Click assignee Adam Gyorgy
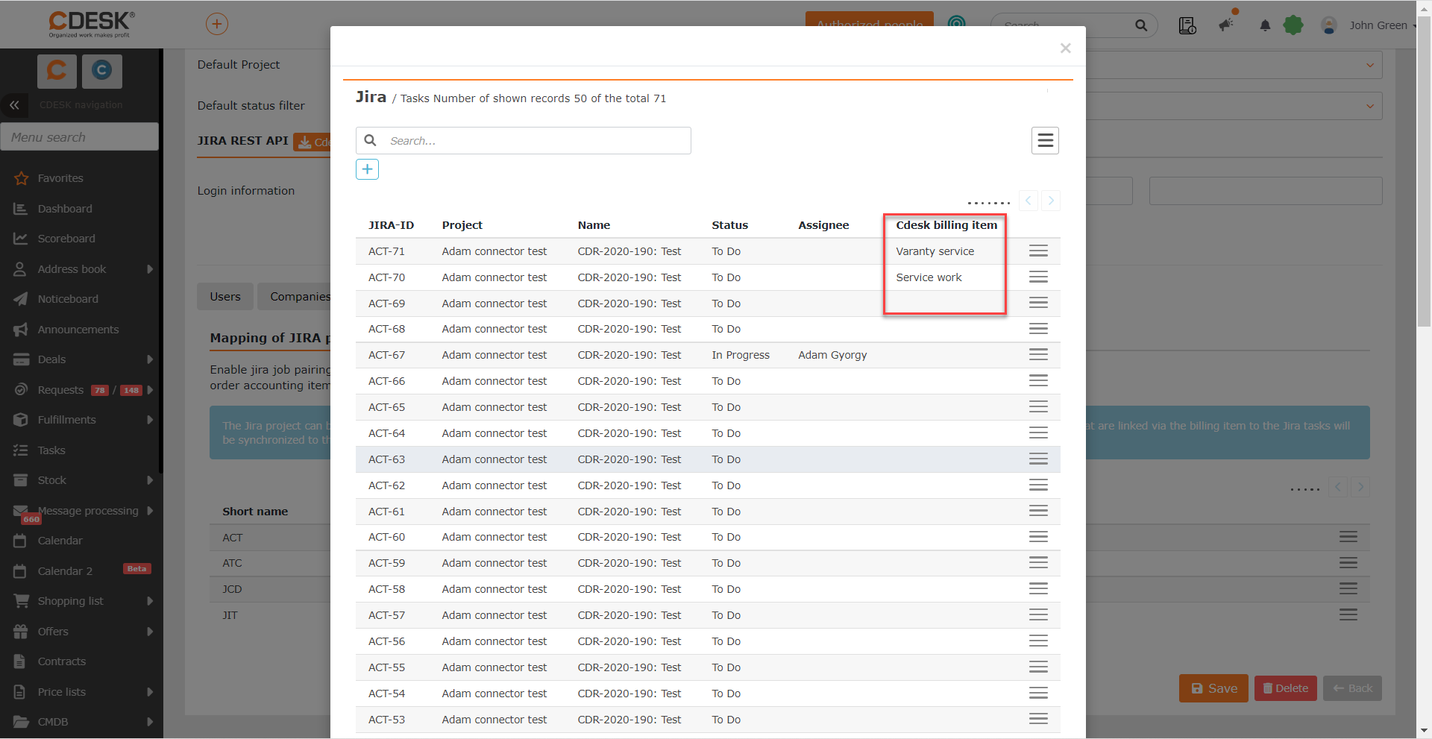1432x739 pixels. pos(832,355)
